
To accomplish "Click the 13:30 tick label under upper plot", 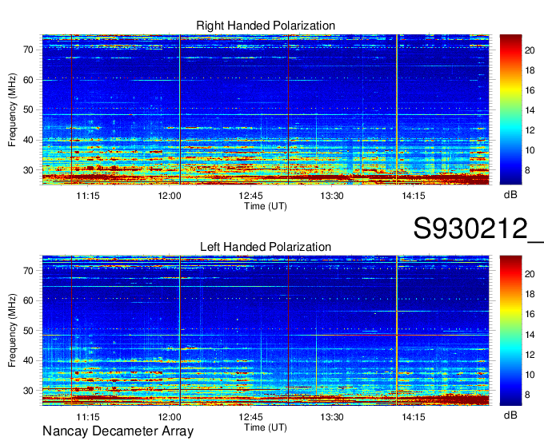I will point(332,196).
